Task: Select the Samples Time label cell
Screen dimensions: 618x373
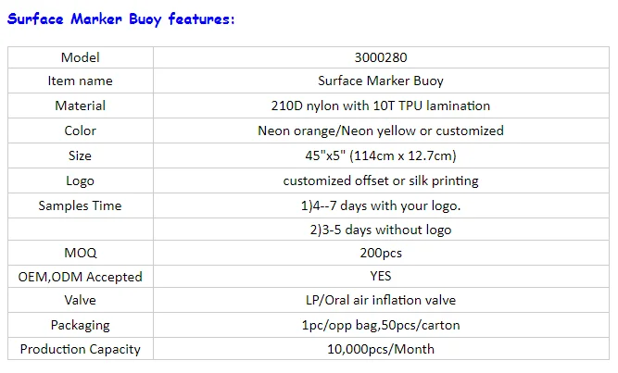Action: [80, 205]
